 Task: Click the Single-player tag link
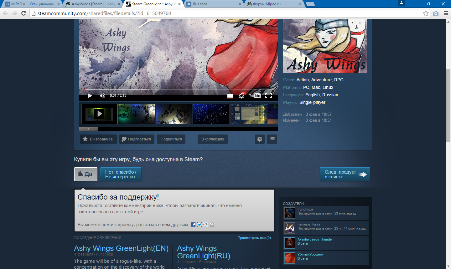pos(312,102)
